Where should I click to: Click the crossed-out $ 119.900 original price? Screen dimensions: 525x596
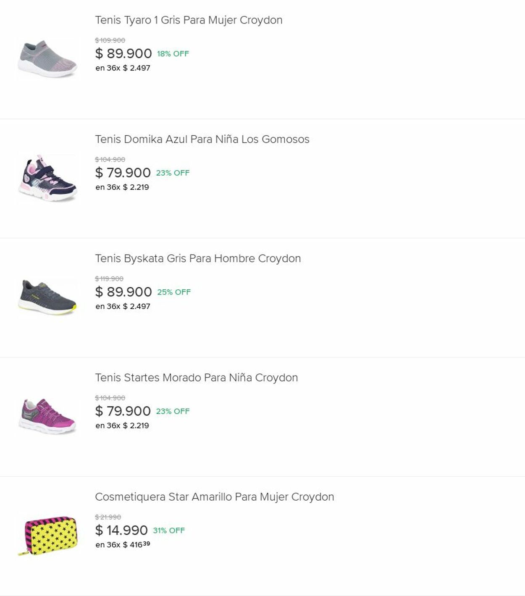[x=109, y=278]
